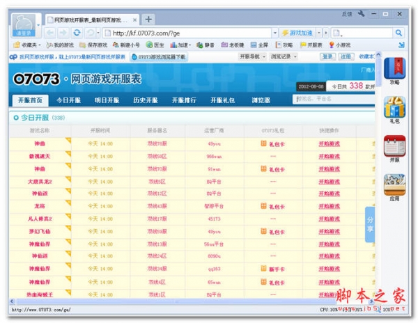Click the 游戏名称 column header
418x323 pixels.
[40, 130]
